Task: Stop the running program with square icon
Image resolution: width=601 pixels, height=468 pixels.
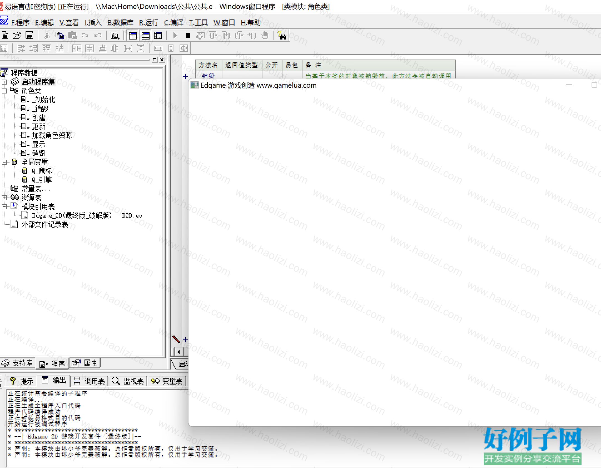Action: click(x=188, y=35)
